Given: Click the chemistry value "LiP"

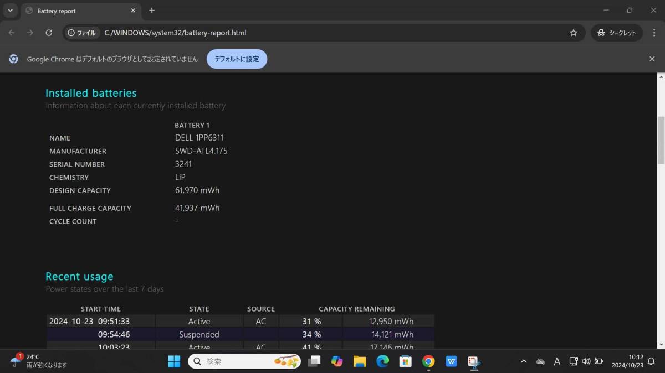Looking at the screenshot, I should click(180, 177).
